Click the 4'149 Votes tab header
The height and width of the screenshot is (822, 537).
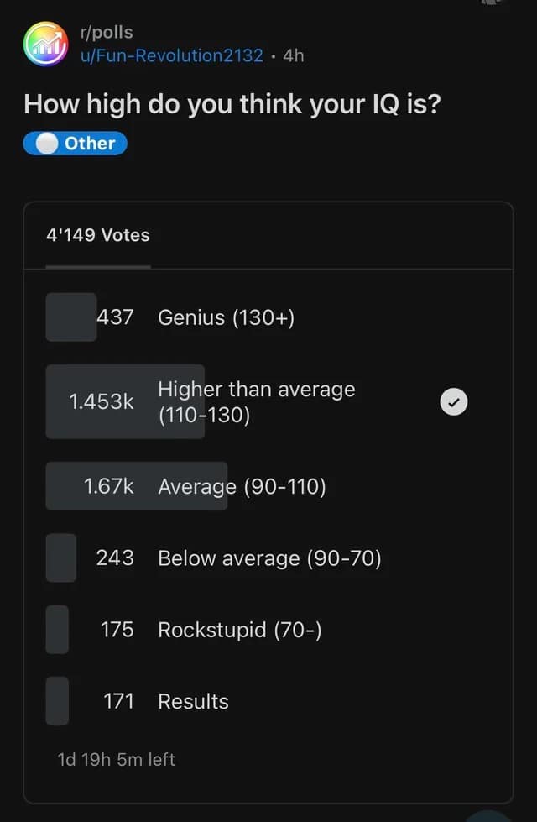(x=98, y=235)
